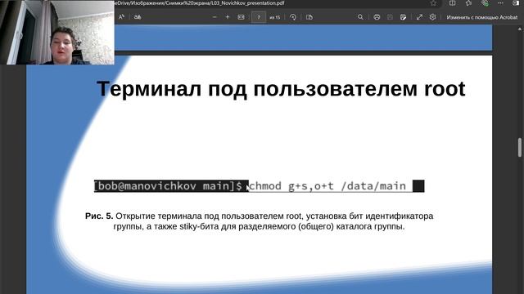
Task: Print the PDF document
Action: pyautogui.click(x=377, y=17)
